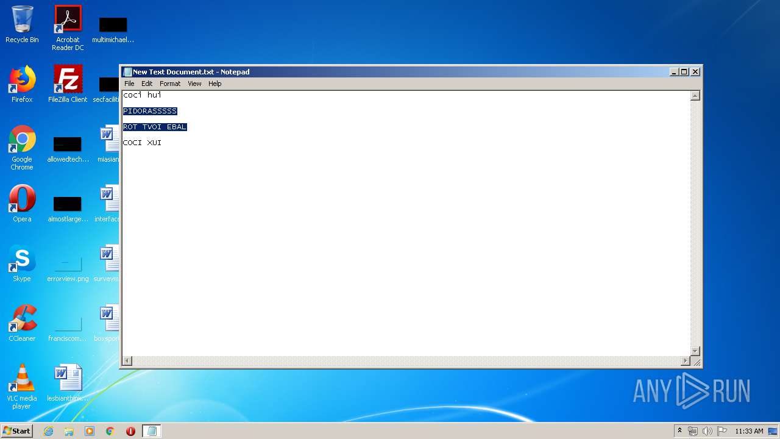The image size is (780, 439).
Task: Select the lesbianthink Word document
Action: (x=68, y=383)
